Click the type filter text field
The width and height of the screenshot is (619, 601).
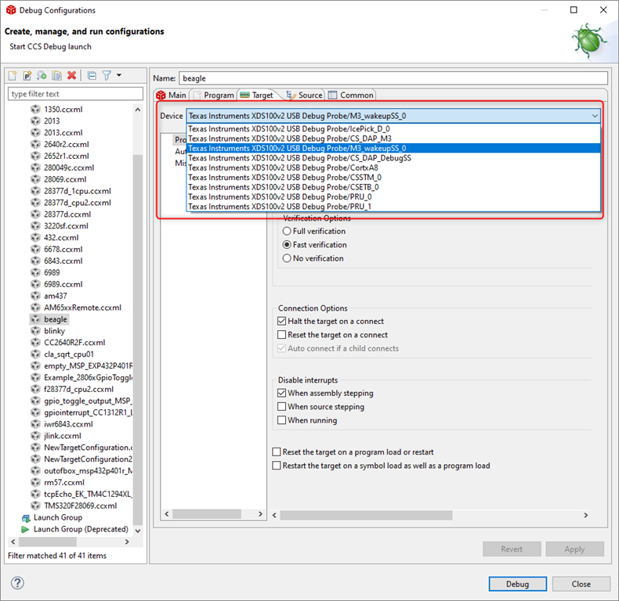(x=75, y=94)
